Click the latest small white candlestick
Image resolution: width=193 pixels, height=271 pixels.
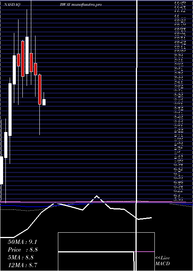point(44,102)
